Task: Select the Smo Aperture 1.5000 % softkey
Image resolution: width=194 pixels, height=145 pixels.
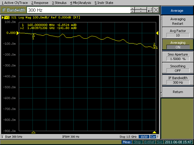Action: [178, 56]
